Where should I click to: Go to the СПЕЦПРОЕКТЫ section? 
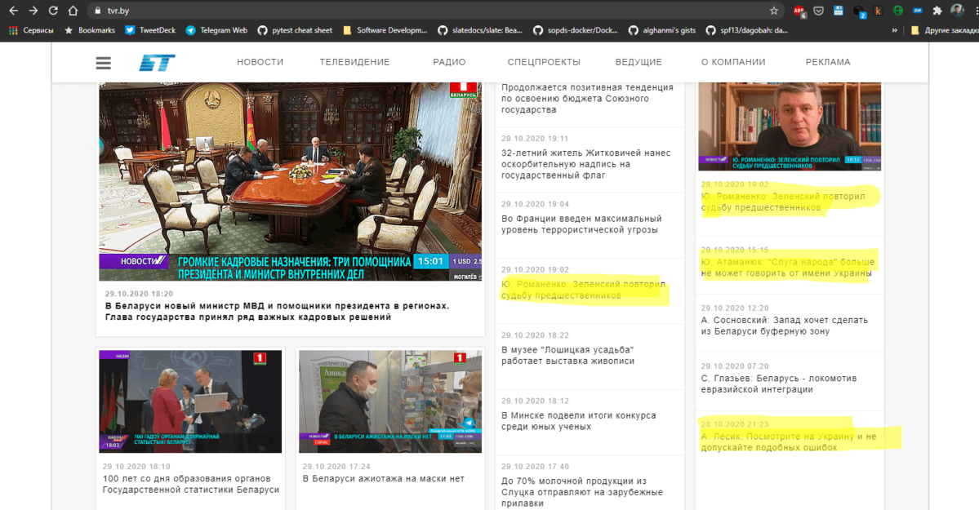(543, 62)
